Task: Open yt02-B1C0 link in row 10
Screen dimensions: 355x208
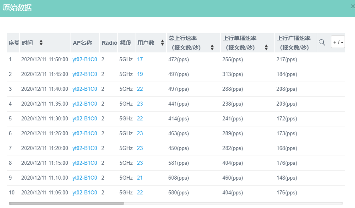Action: [85, 193]
